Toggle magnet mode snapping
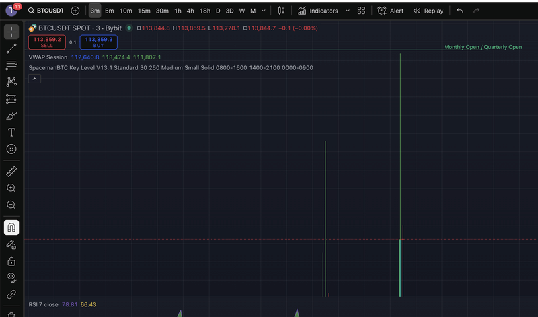538x317 pixels. coord(11,227)
